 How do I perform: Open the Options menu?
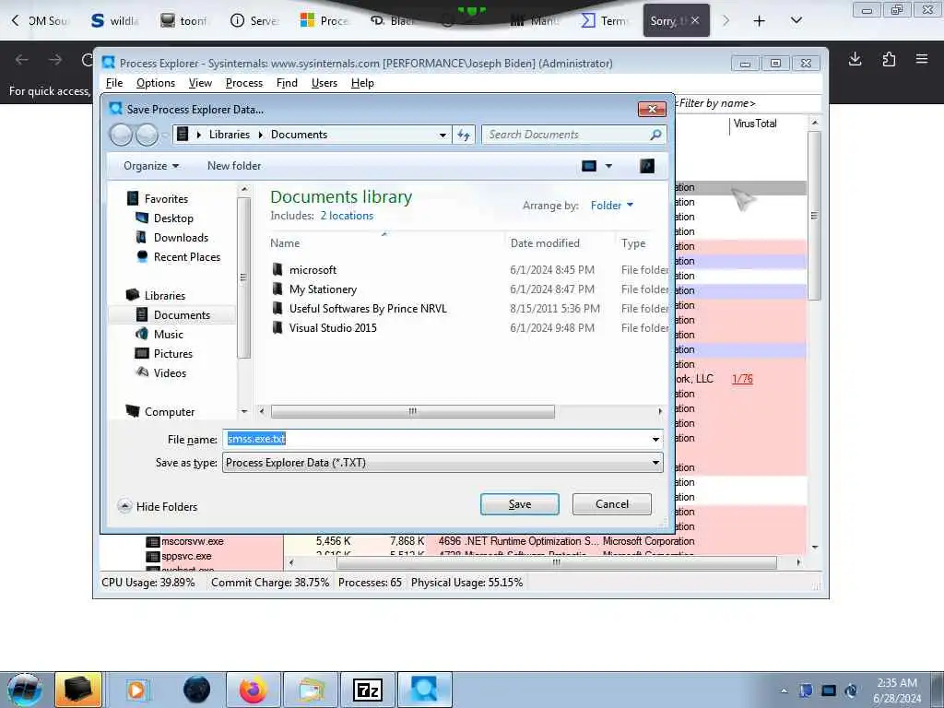tap(155, 83)
